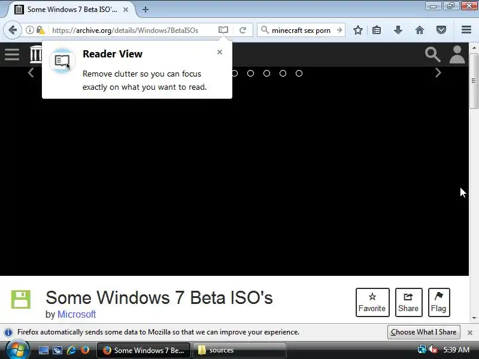Click the info icon in the notification bar

click(x=8, y=332)
